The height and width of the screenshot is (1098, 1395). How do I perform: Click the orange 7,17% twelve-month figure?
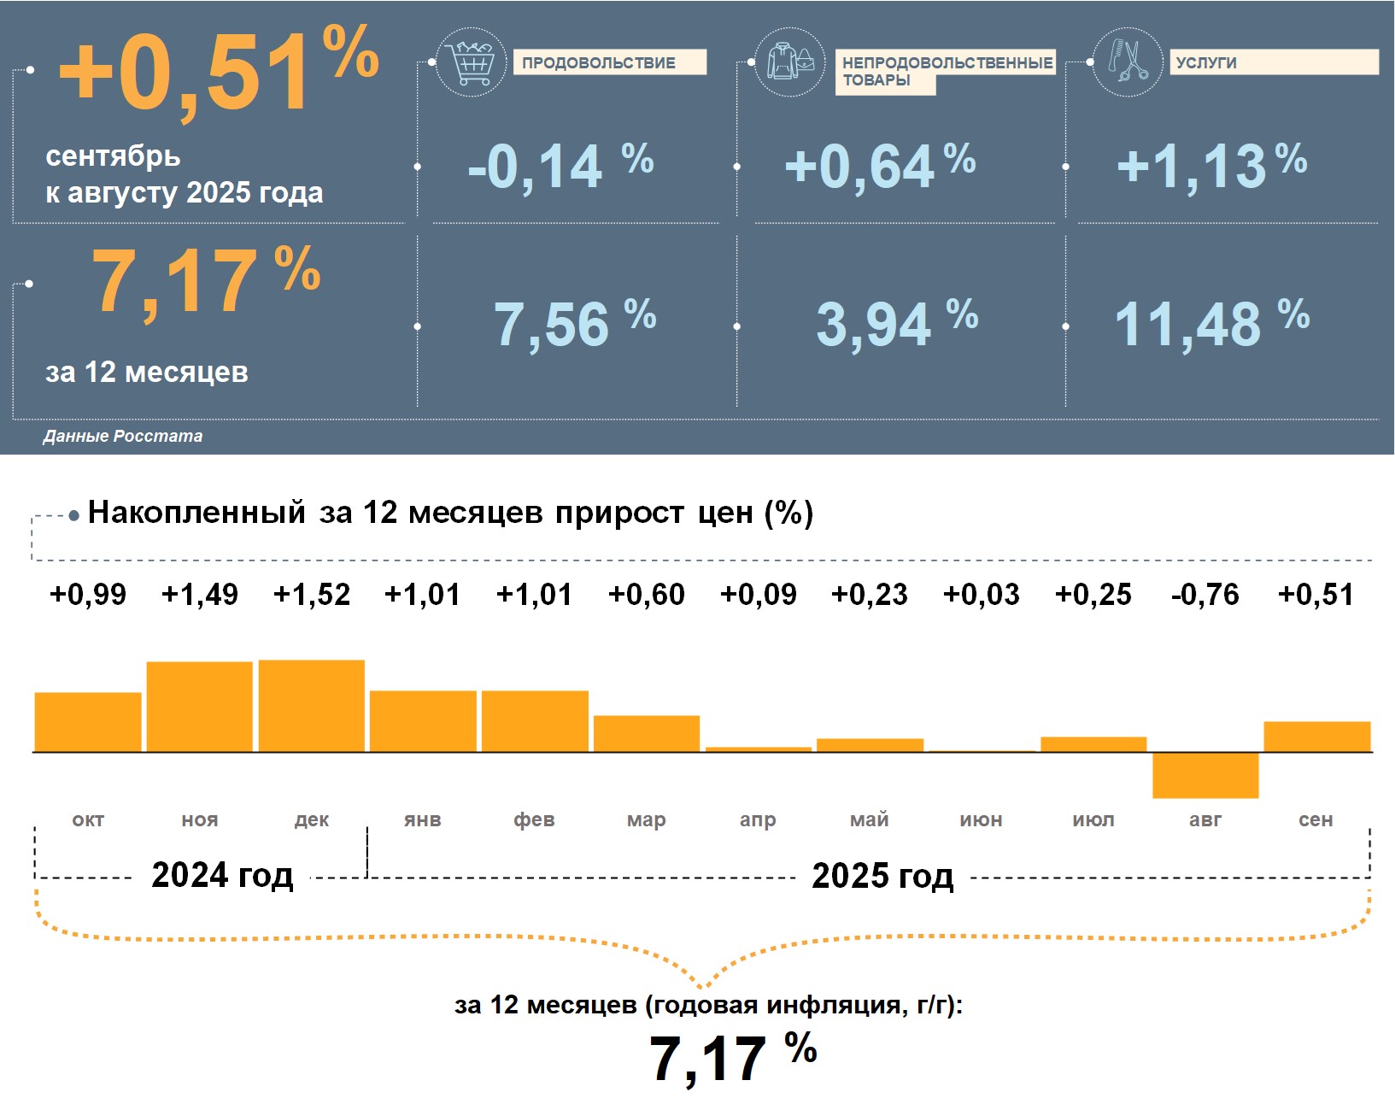pyautogui.click(x=205, y=282)
